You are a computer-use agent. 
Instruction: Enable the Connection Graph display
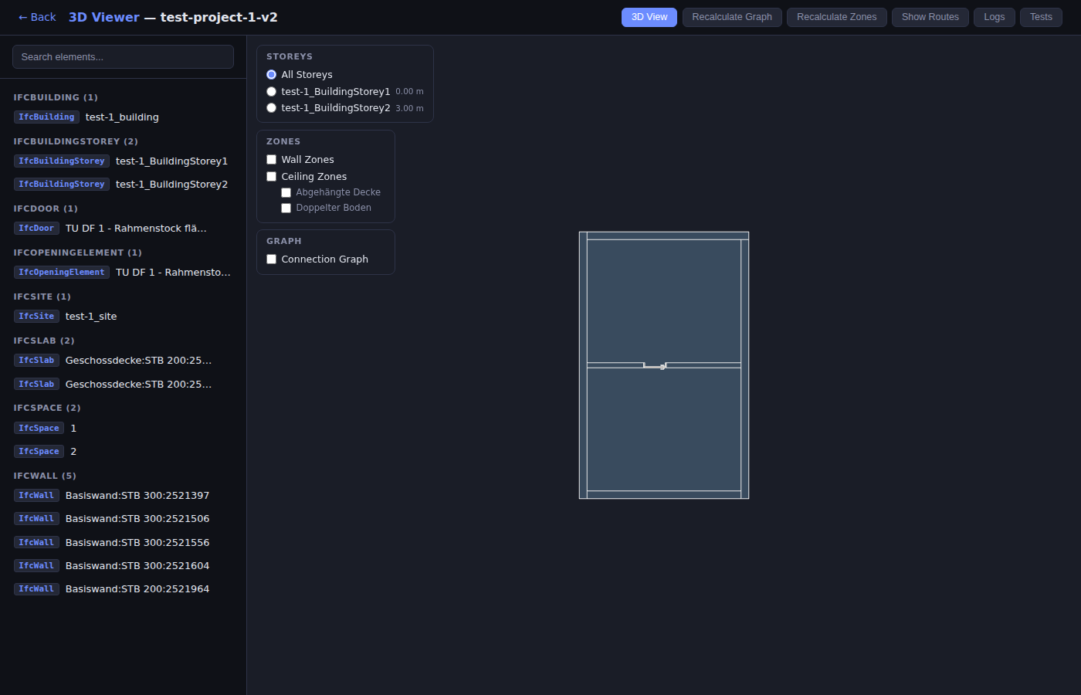point(271,259)
